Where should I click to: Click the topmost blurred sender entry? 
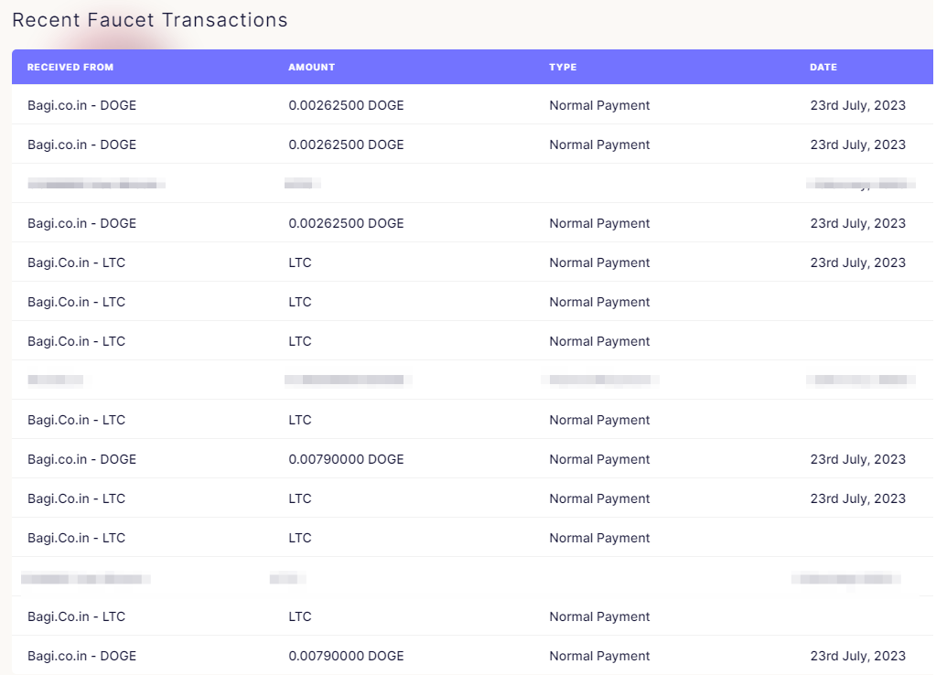96,185
